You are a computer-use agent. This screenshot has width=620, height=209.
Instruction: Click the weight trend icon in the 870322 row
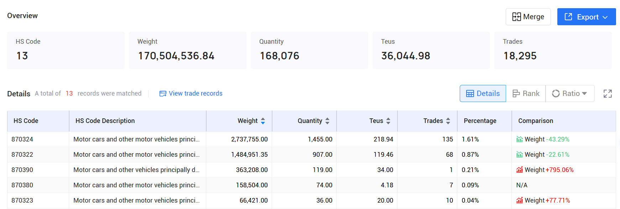click(x=520, y=155)
